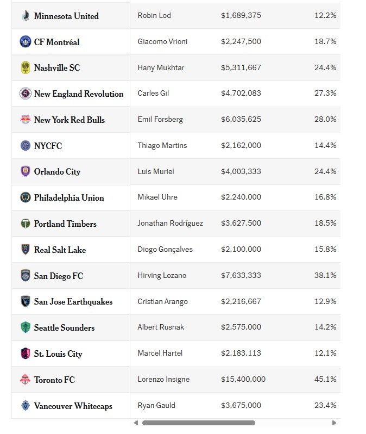Screen dimensions: 366x434
Task: Click the San Jose Earthquakes logo
Action: 25,301
